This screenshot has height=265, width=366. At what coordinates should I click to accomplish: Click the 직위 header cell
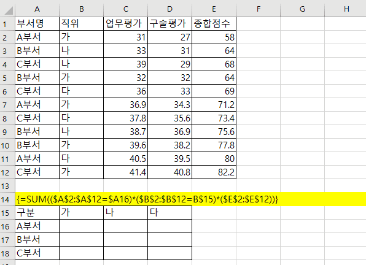[x=81, y=23]
